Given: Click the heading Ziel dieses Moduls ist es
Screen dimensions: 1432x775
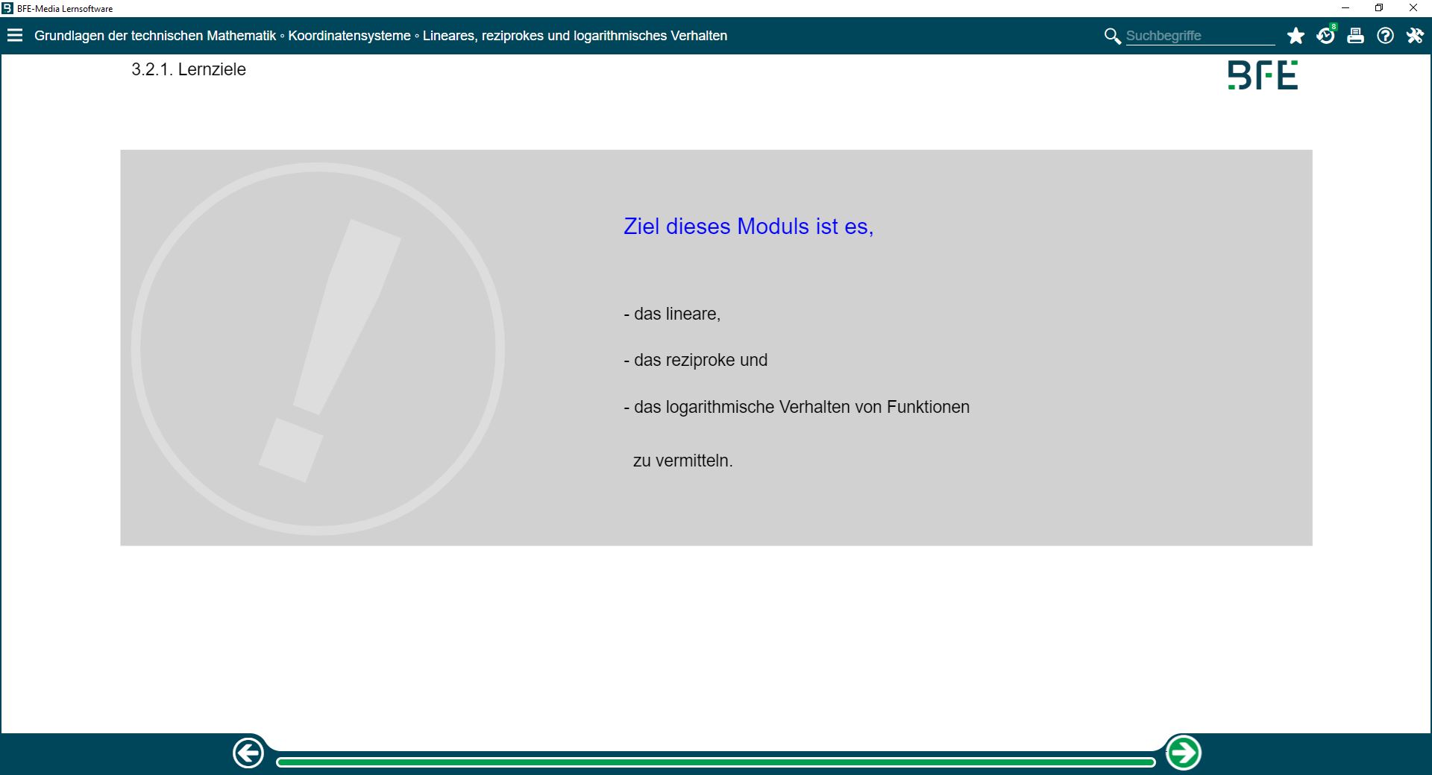Looking at the screenshot, I should click(x=748, y=227).
